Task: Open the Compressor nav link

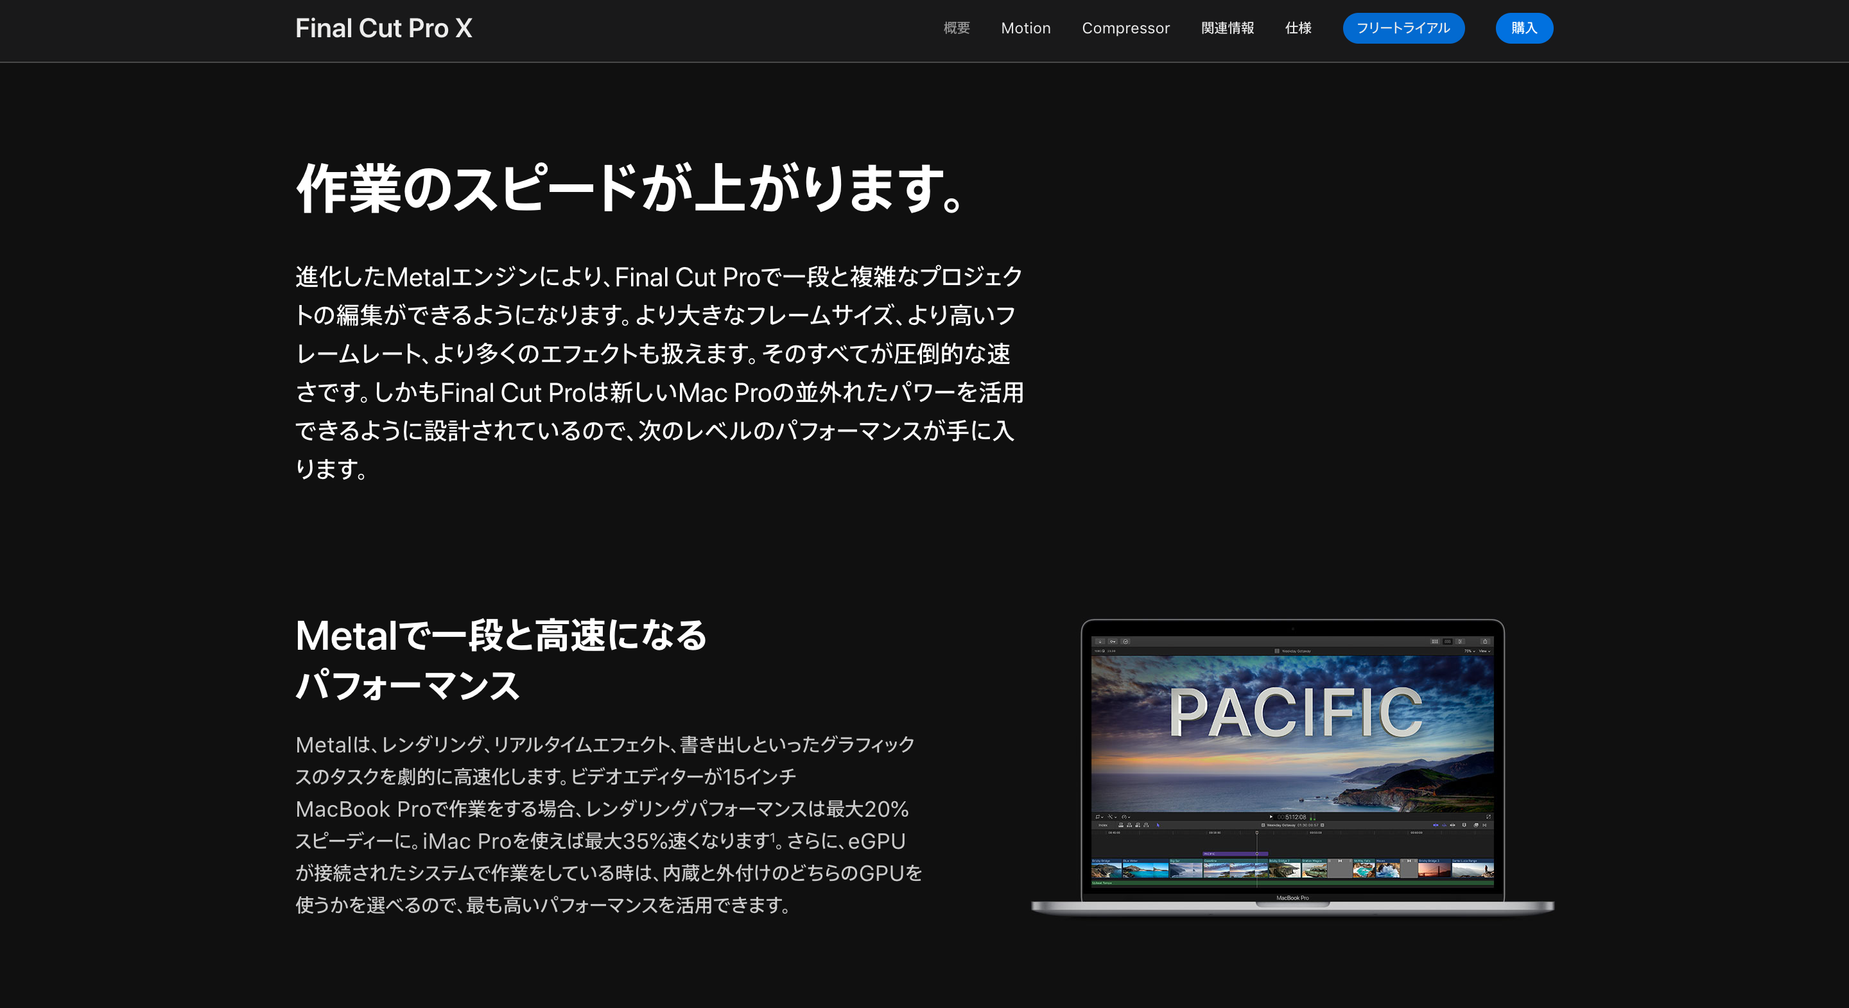Action: click(x=1125, y=28)
